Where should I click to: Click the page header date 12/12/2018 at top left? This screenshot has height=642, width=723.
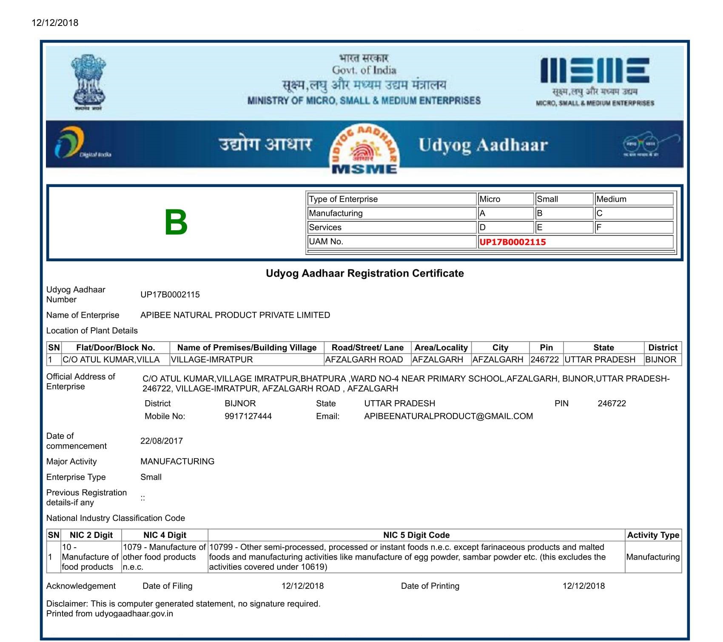pos(55,23)
